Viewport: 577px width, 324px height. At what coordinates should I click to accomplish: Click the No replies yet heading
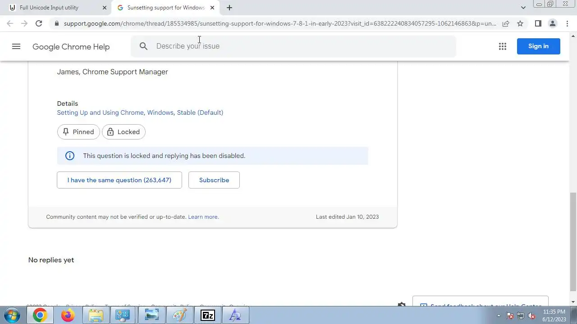pyautogui.click(x=51, y=260)
